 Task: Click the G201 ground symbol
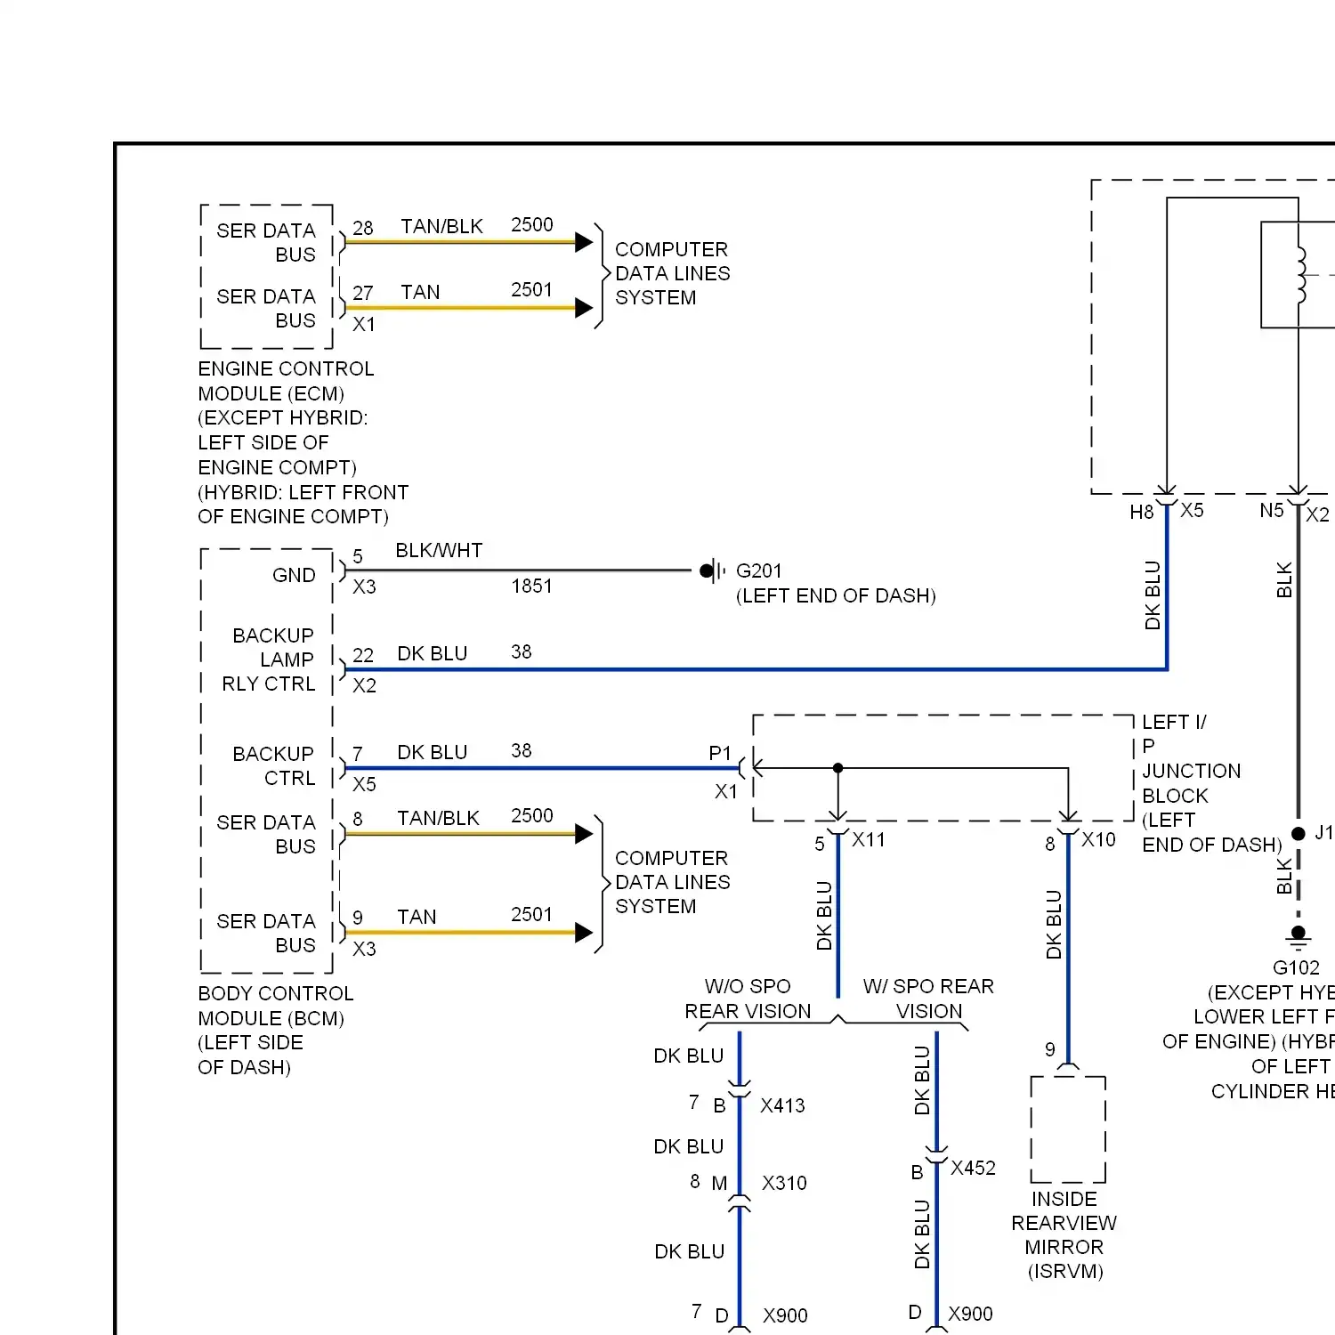(713, 570)
